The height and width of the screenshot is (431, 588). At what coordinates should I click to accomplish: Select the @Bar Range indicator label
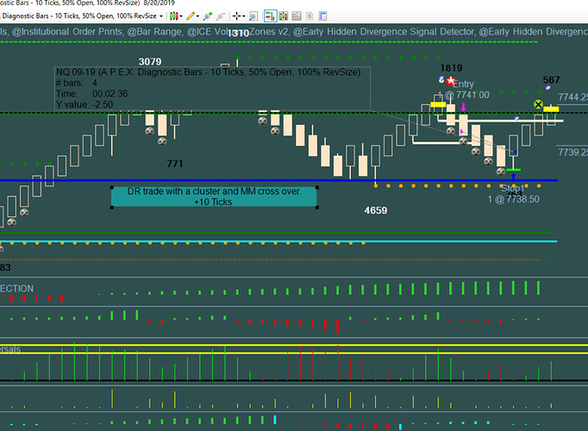click(x=155, y=32)
